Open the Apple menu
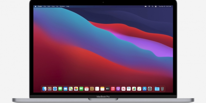 click(x=35, y=6)
